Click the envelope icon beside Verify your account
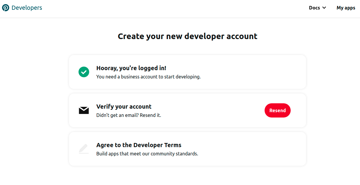This screenshot has height=185, width=360. [84, 110]
